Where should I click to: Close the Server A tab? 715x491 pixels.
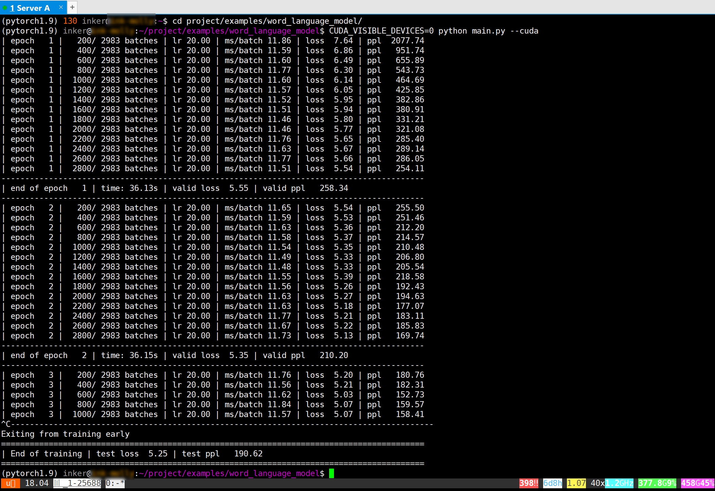(61, 7)
